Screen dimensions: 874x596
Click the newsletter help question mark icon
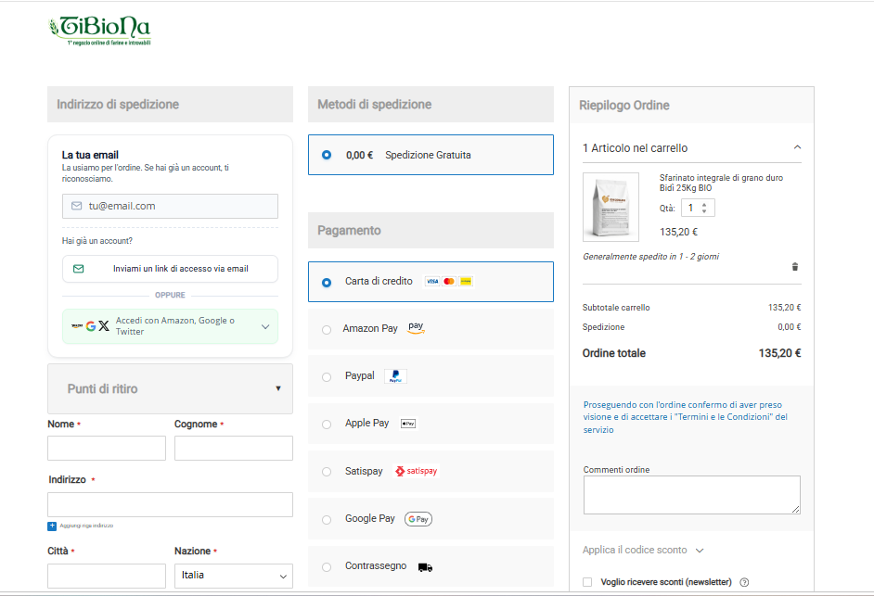pyautogui.click(x=744, y=582)
